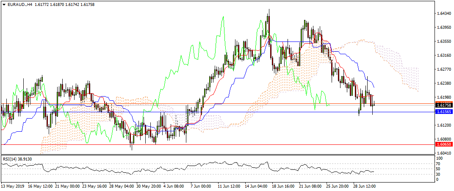
Task: Click the 30 level on RSI scale
Action: [x=439, y=174]
